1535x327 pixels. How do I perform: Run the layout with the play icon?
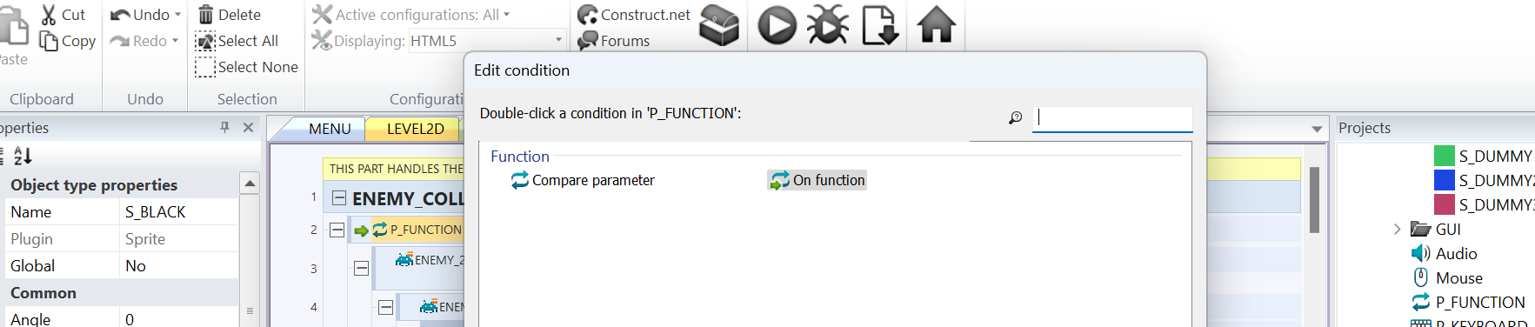coord(777,24)
